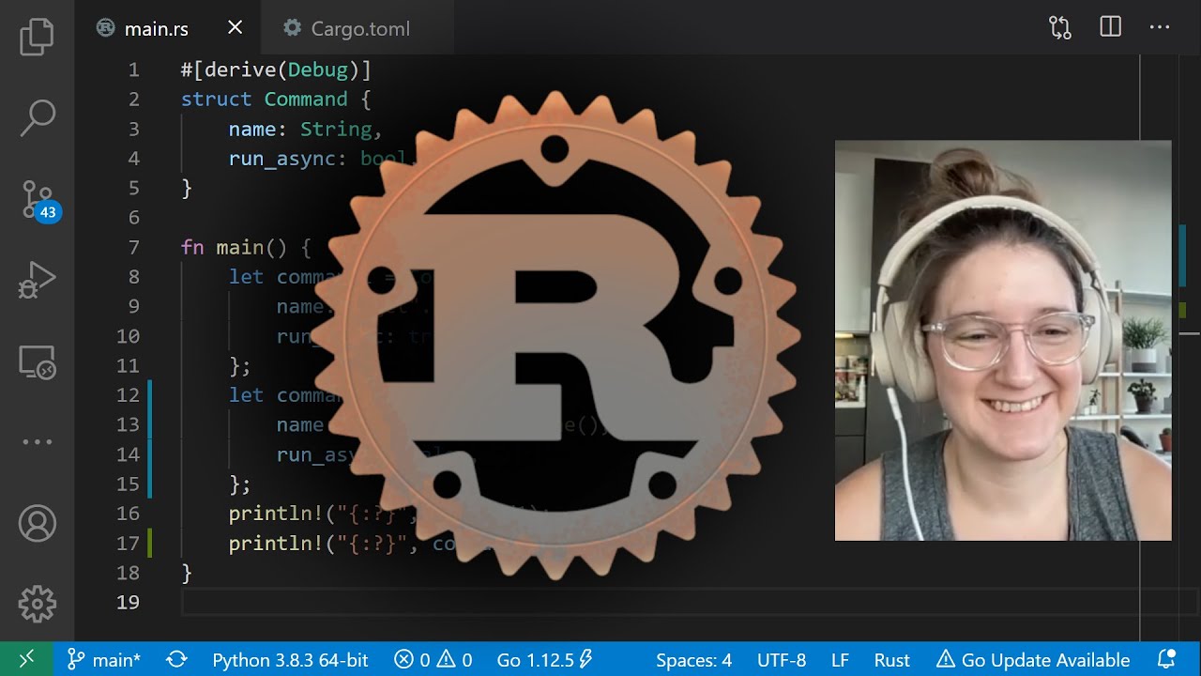Split the editor to the right
This screenshot has height=676, width=1201.
1111,27
